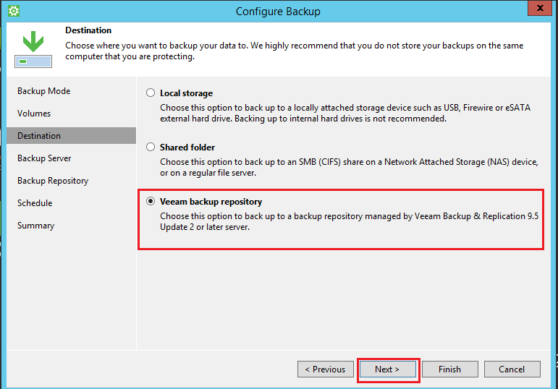Screen dimensions: 558x389
Task: Select the Veeam backup repository radio button
Action: 151,201
